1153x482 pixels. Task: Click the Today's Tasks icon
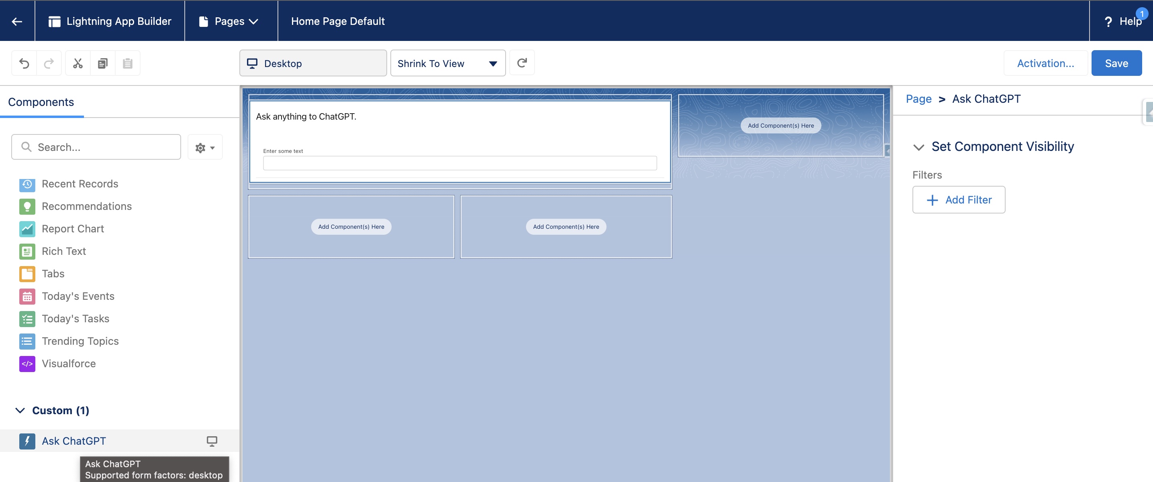27,319
